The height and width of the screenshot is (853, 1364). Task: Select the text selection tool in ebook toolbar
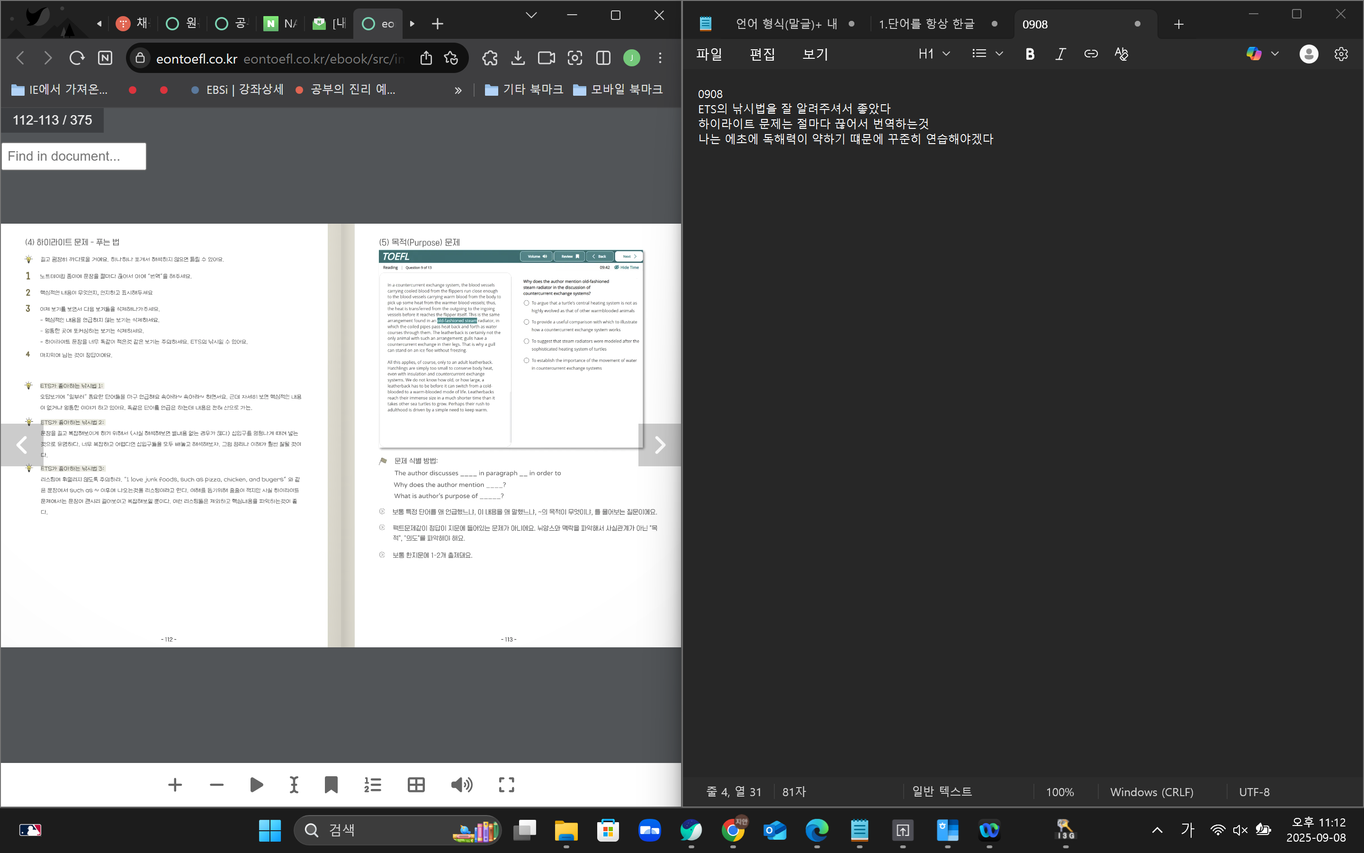point(294,785)
